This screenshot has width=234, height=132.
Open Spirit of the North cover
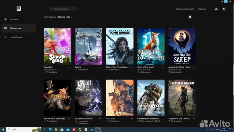coord(151,47)
